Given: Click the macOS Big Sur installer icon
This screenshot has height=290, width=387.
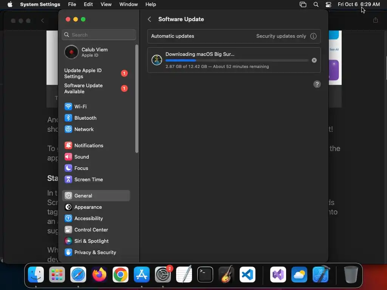Looking at the screenshot, I should (157, 60).
